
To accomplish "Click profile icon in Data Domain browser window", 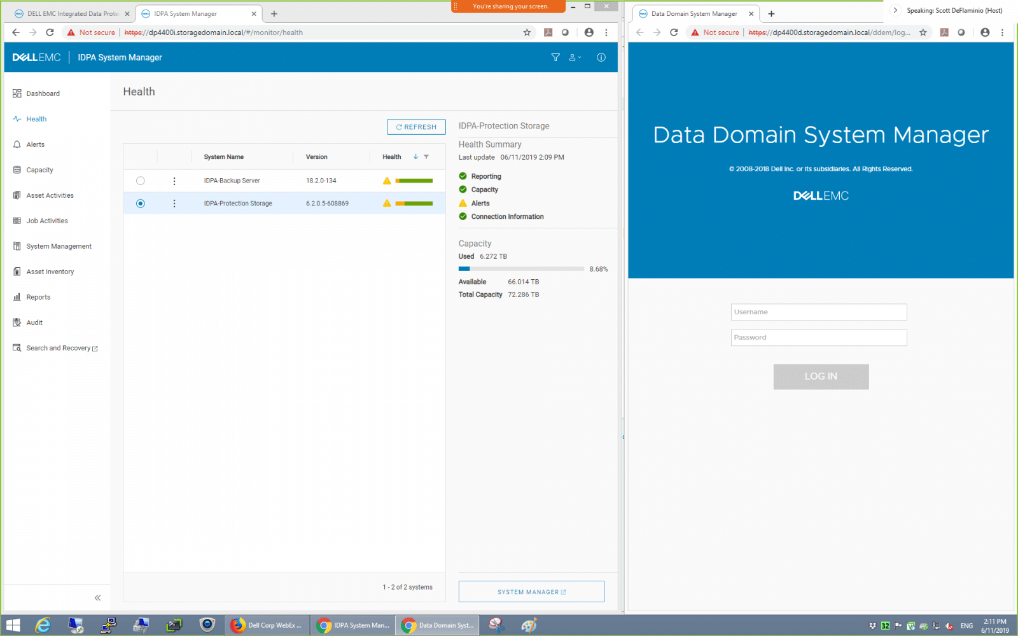I will click(985, 32).
